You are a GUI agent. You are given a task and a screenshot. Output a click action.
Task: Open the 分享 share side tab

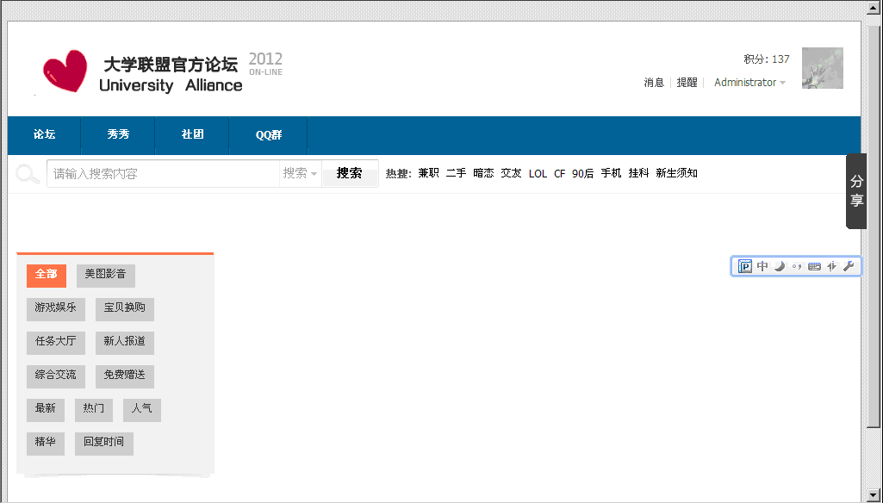click(856, 191)
